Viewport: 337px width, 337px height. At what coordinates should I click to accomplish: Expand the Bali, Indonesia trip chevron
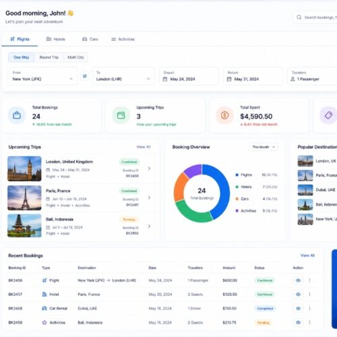(149, 226)
